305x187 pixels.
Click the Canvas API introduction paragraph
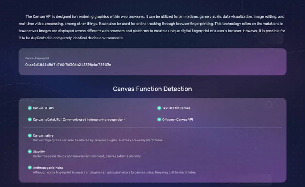(152, 27)
